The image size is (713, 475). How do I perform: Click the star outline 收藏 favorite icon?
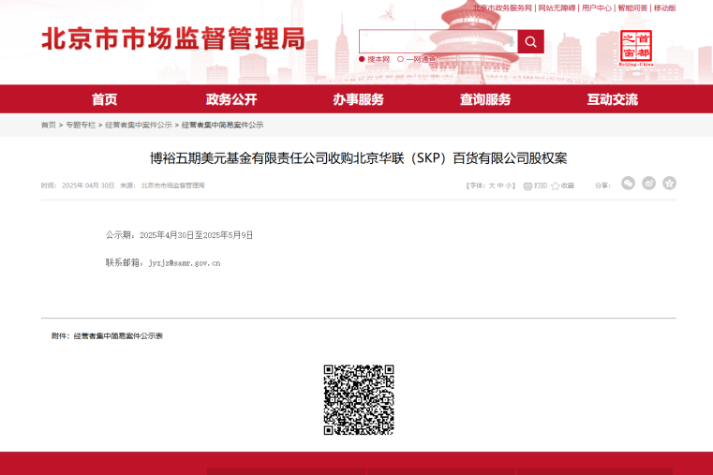[556, 186]
